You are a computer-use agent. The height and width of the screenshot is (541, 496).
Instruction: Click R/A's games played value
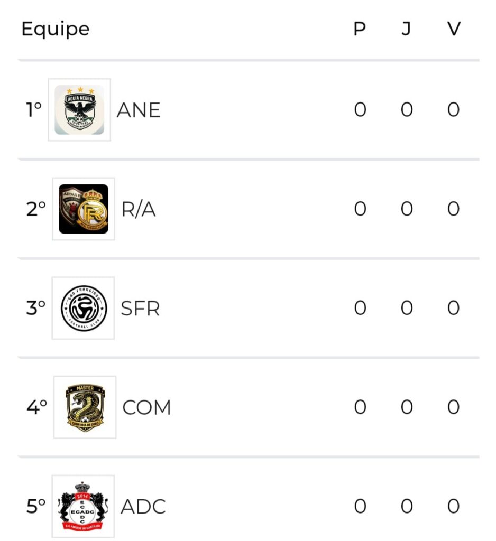coord(407,209)
